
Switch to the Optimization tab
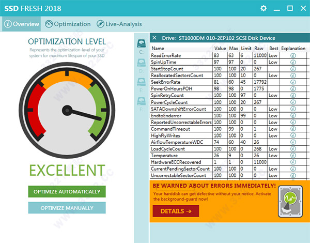click(68, 24)
